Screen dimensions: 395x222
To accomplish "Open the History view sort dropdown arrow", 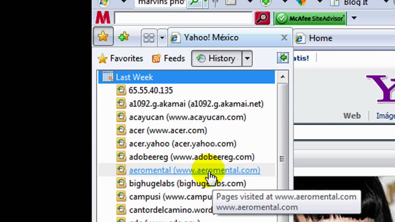I will 247,58.
